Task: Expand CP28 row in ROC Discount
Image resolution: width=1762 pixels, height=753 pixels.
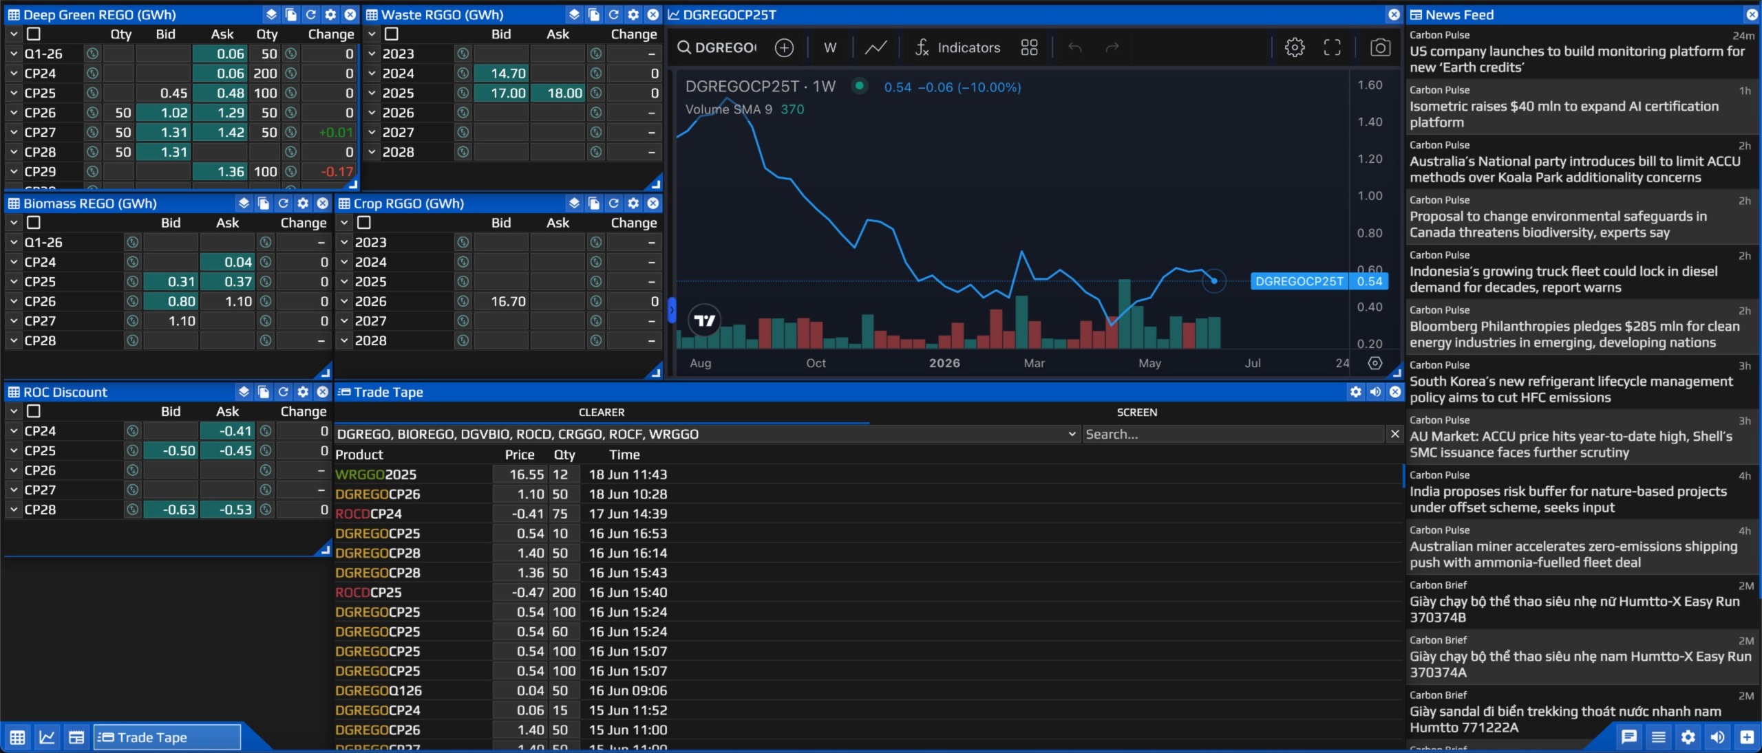Action: 14,510
